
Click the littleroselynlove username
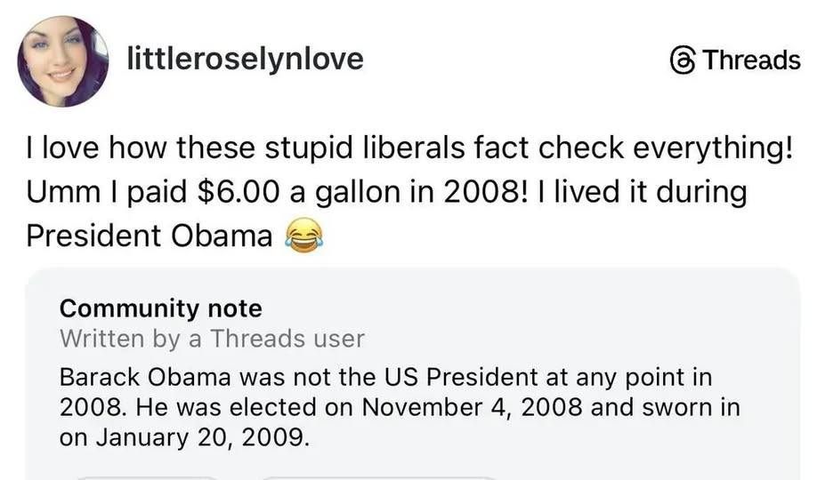pos(246,59)
